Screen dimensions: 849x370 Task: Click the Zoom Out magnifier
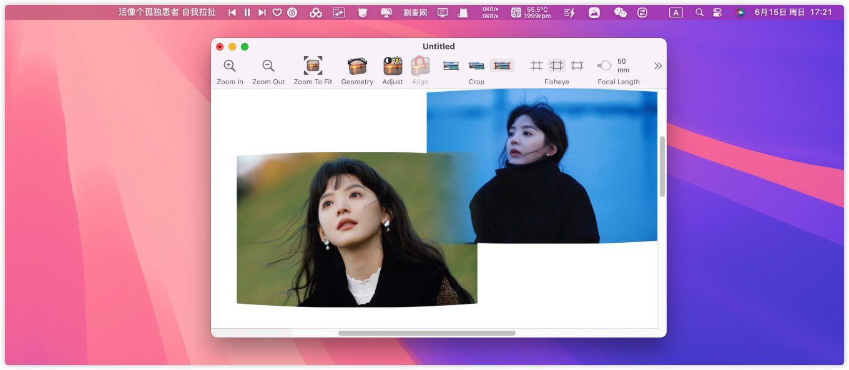pyautogui.click(x=268, y=66)
